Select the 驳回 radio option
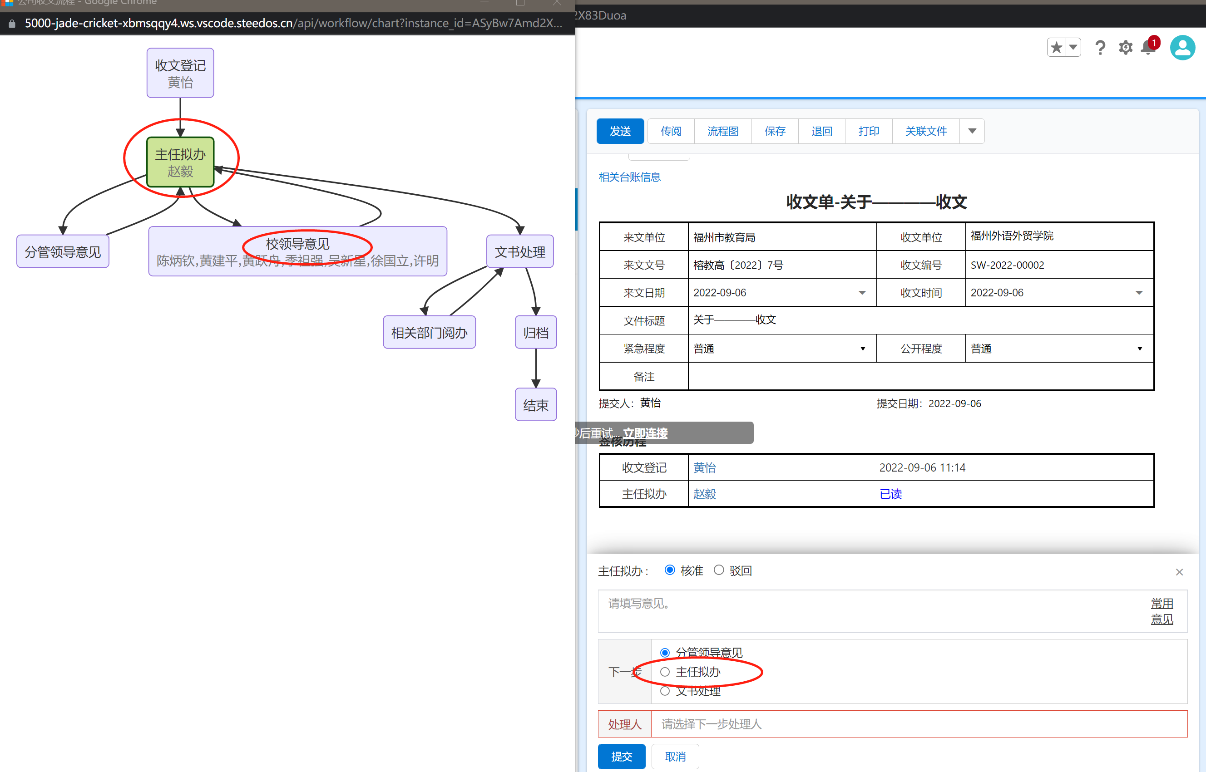The width and height of the screenshot is (1206, 772). coord(719,570)
